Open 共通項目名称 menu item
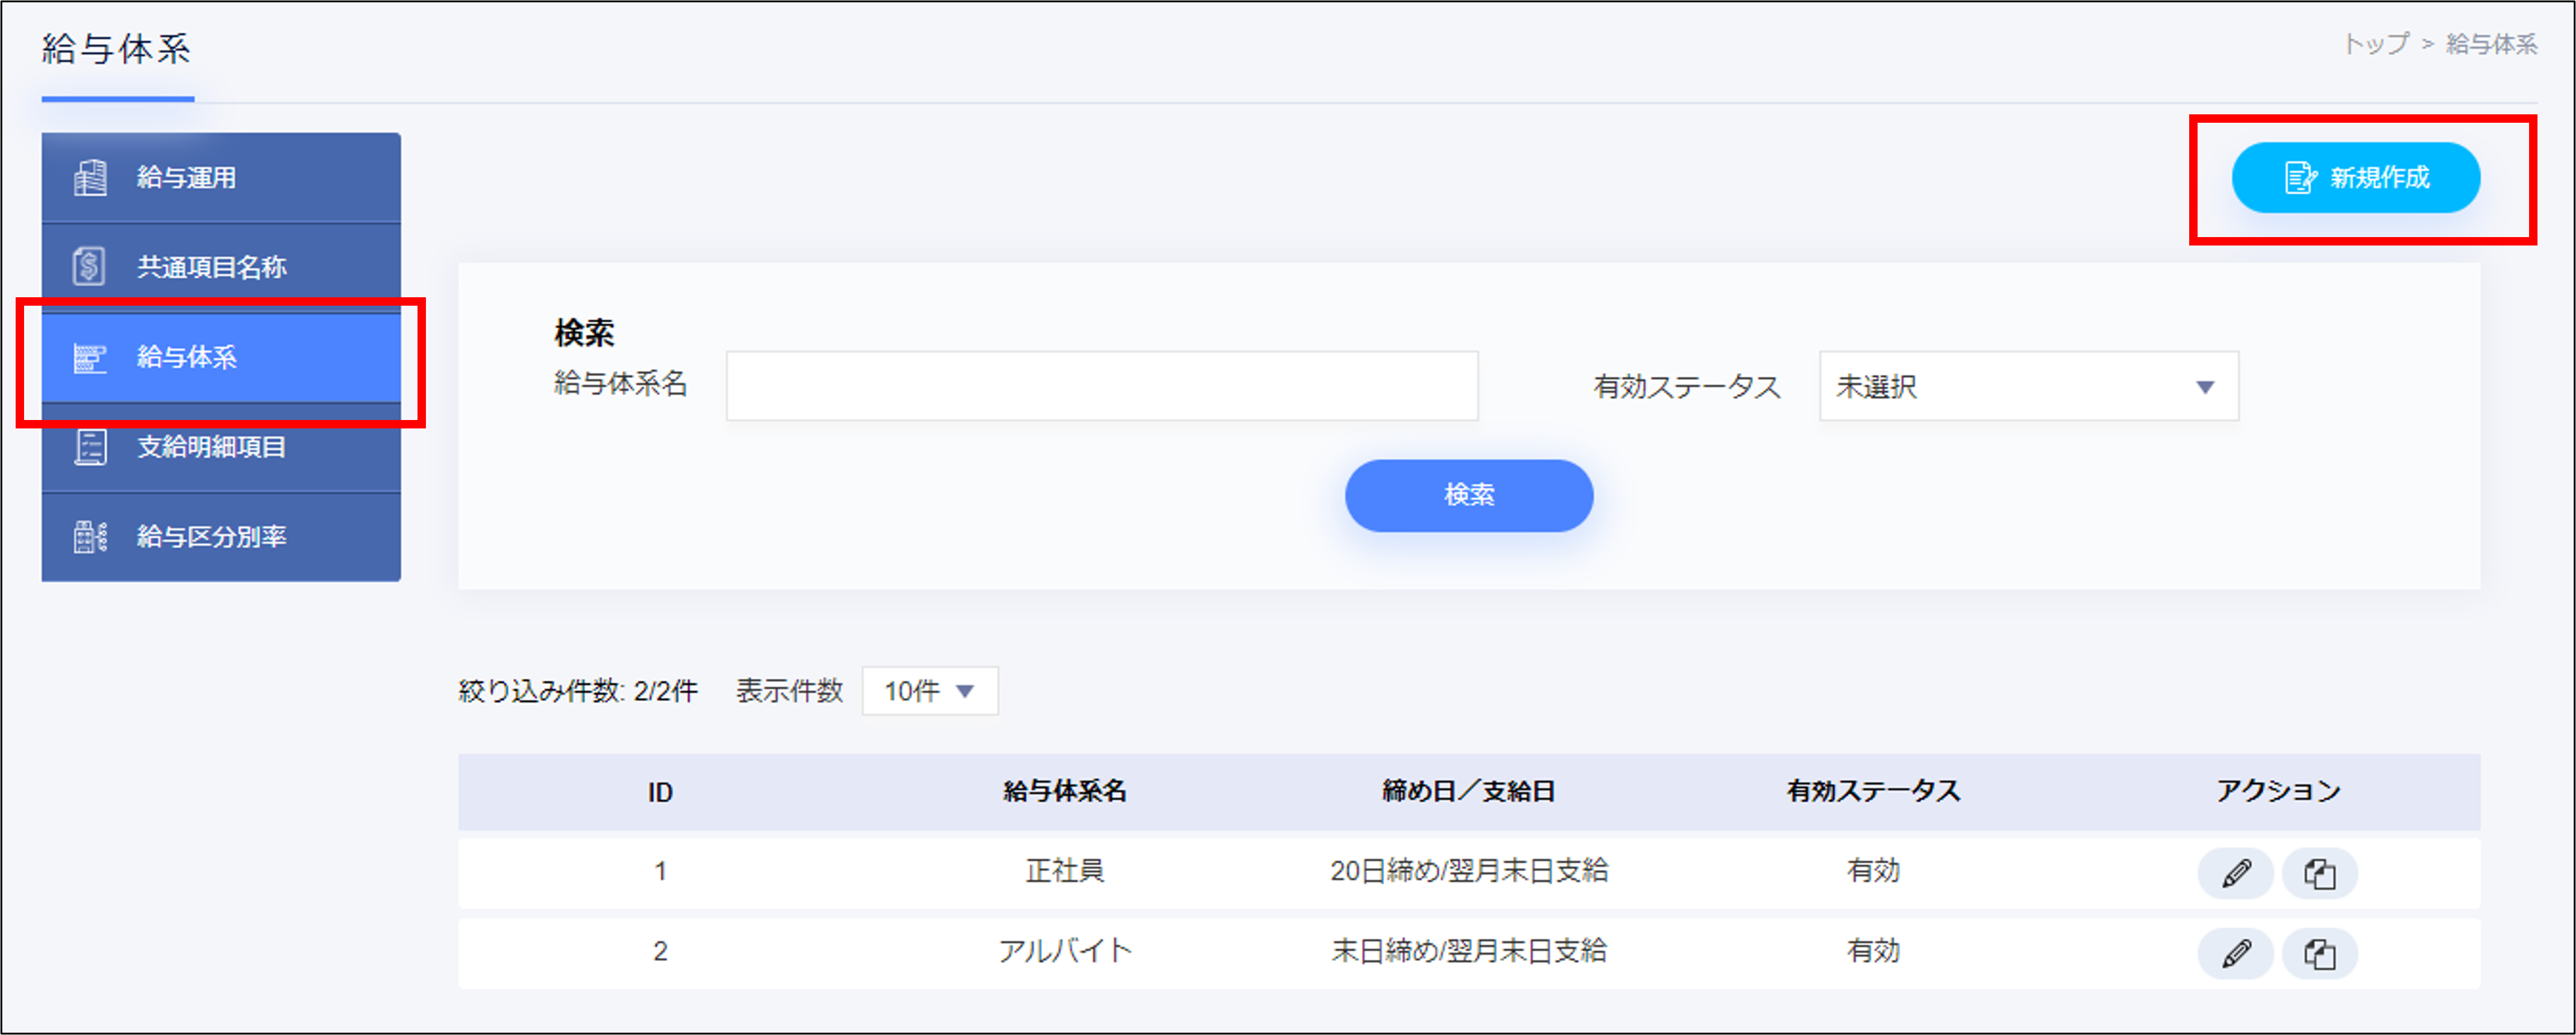This screenshot has width=2576, height=1035. tap(221, 267)
